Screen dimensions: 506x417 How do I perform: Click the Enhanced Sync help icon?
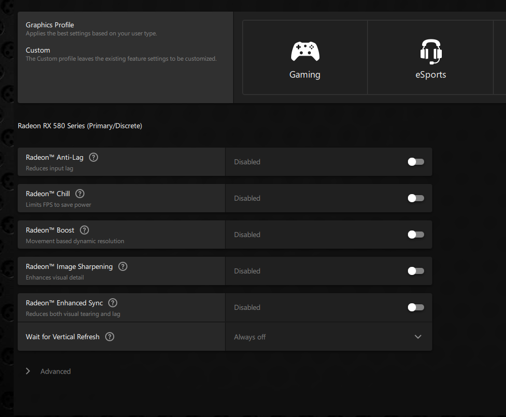tap(113, 303)
